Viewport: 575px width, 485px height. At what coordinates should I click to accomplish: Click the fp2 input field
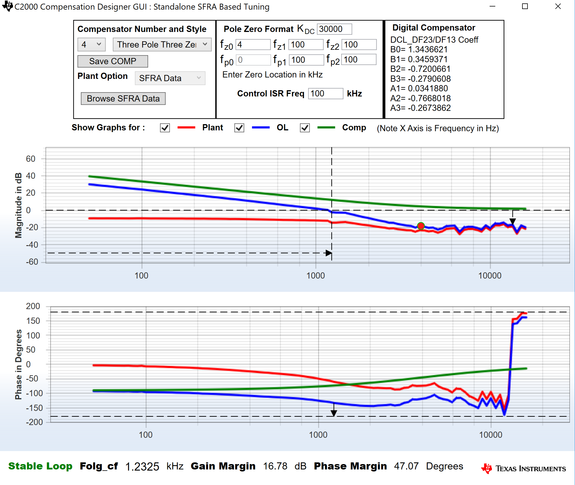359,59
